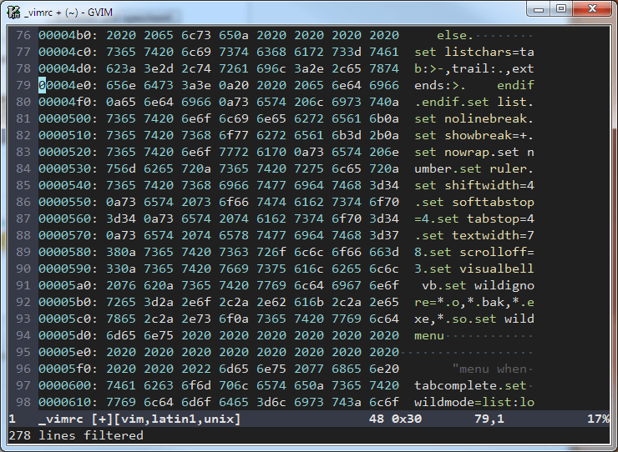Click the offset 0000540: on line 85
Image resolution: width=618 pixels, height=452 pixels.
coord(68,185)
